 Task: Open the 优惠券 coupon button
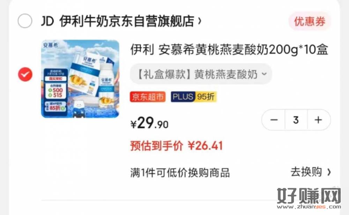pyautogui.click(x=310, y=21)
